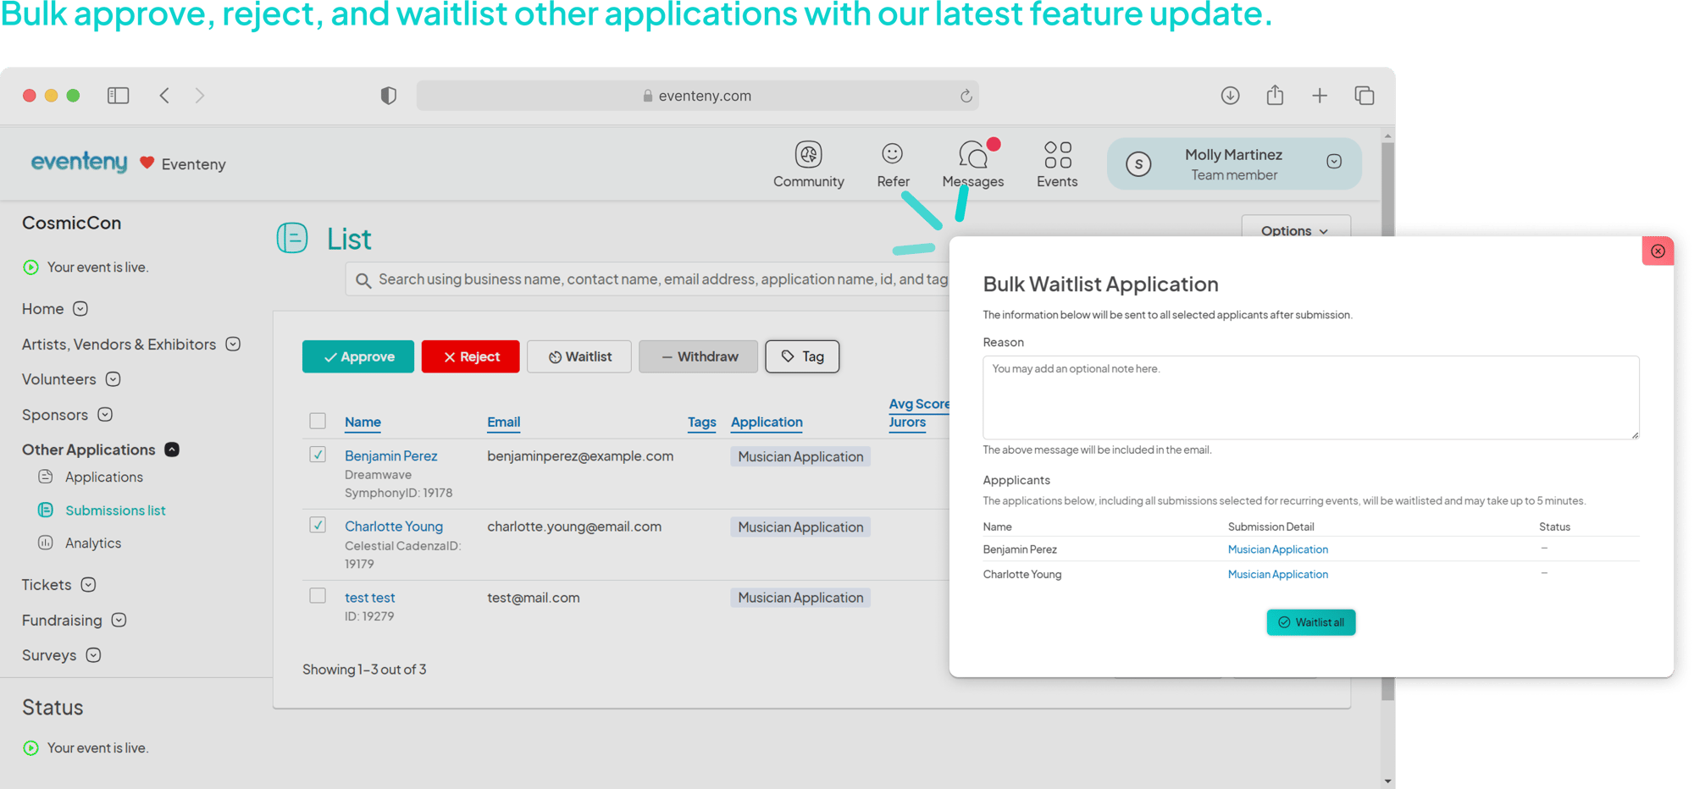Open Analytics in the sidebar
The image size is (1694, 789).
coord(93,543)
